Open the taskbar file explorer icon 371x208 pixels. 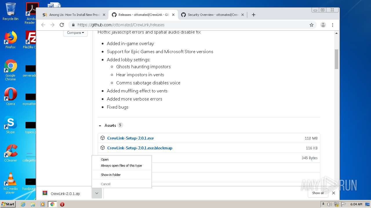coord(33,204)
